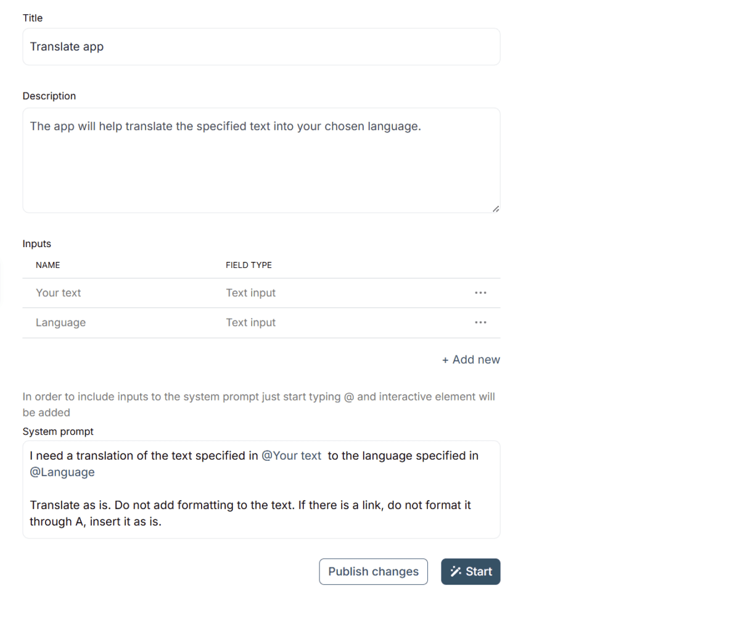
Task: Click the Publish changes button
Action: click(373, 572)
